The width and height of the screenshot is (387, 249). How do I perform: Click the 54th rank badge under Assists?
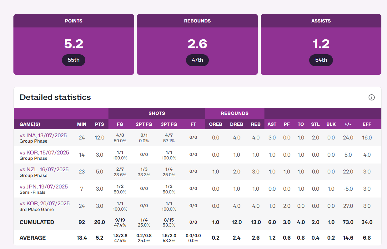(x=321, y=60)
